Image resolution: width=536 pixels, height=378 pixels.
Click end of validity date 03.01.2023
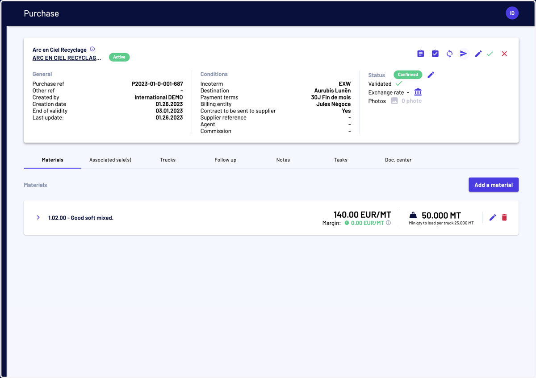[169, 111]
